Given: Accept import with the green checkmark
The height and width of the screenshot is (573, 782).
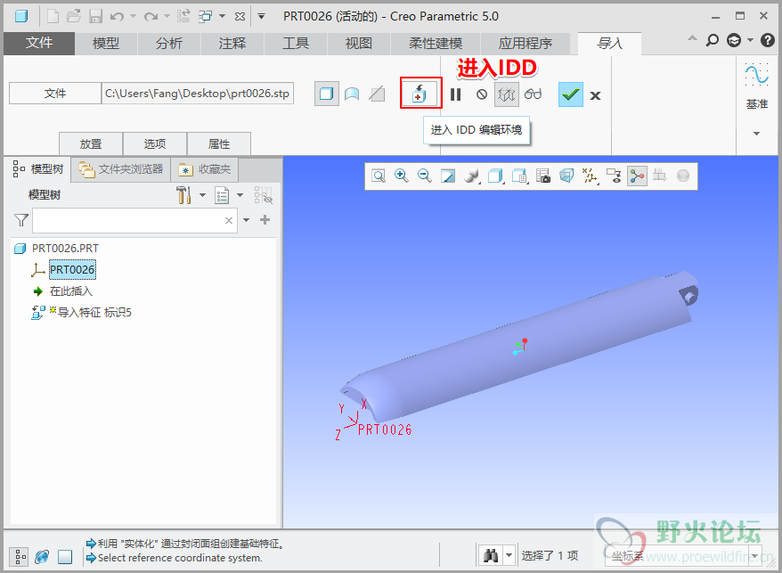Looking at the screenshot, I should point(571,94).
